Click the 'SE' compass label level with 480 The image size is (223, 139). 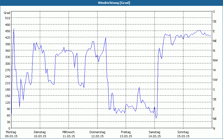[x=215, y=21]
